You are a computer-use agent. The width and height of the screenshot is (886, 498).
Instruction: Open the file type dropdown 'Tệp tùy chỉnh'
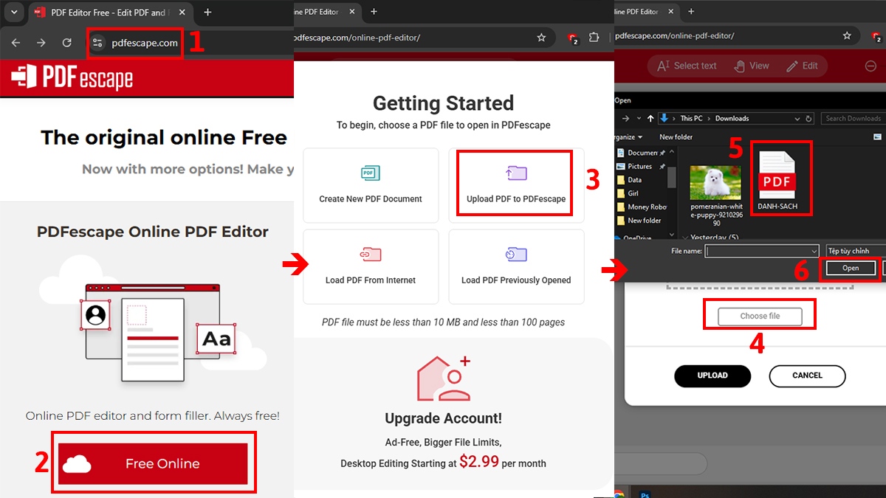click(x=855, y=251)
